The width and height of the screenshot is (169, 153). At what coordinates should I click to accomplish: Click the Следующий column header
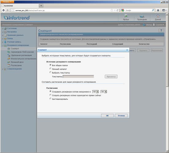[118, 44]
